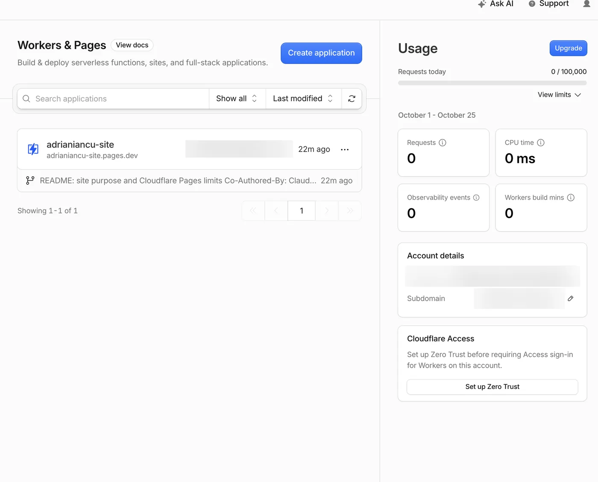This screenshot has width=598, height=482.
Task: Open the adrianiancu-site three-dot menu
Action: click(345, 149)
